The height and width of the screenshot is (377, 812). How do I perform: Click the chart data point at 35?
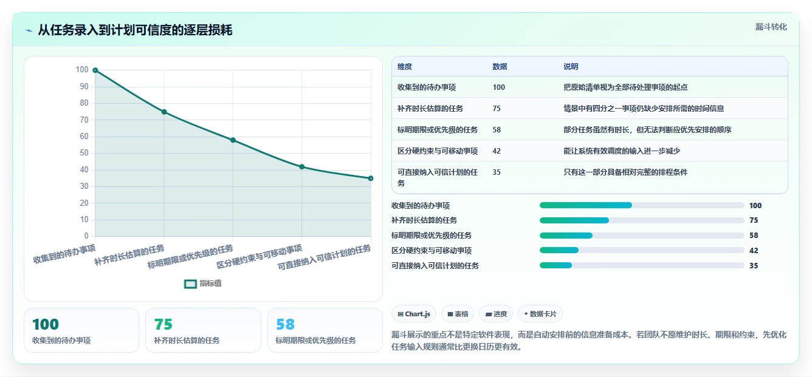[x=371, y=178]
